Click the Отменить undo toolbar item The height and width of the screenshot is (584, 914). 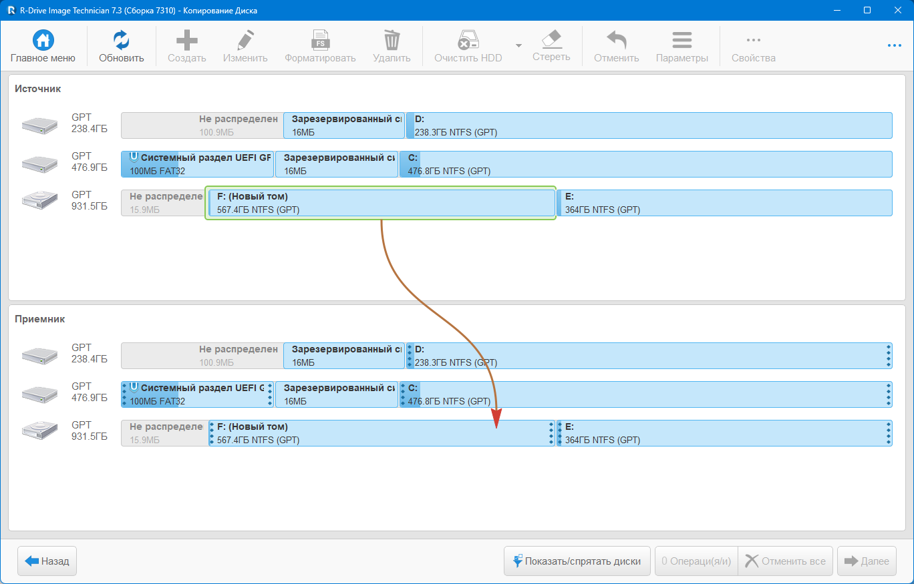click(616, 41)
